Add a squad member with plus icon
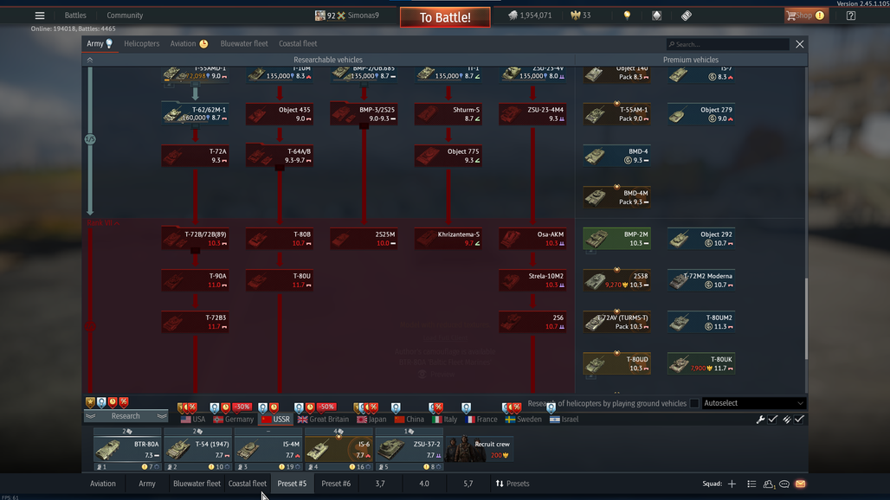890x500 pixels. click(x=732, y=484)
